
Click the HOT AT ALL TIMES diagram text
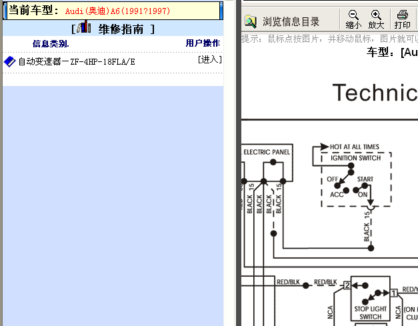pyautogui.click(x=354, y=147)
